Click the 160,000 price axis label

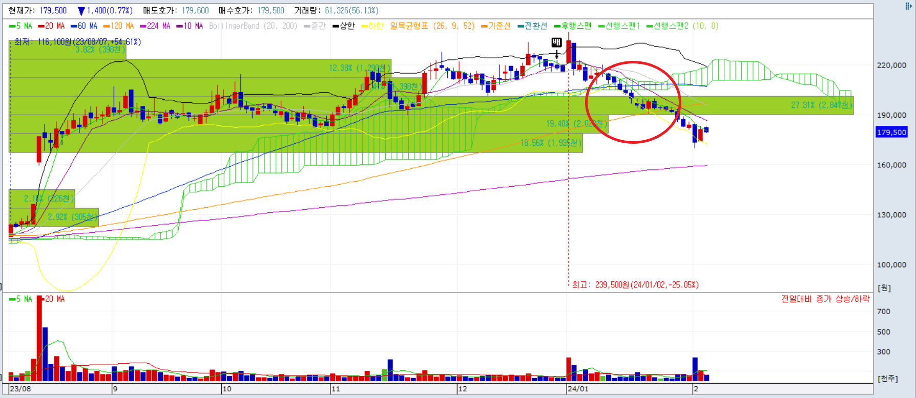(x=891, y=165)
